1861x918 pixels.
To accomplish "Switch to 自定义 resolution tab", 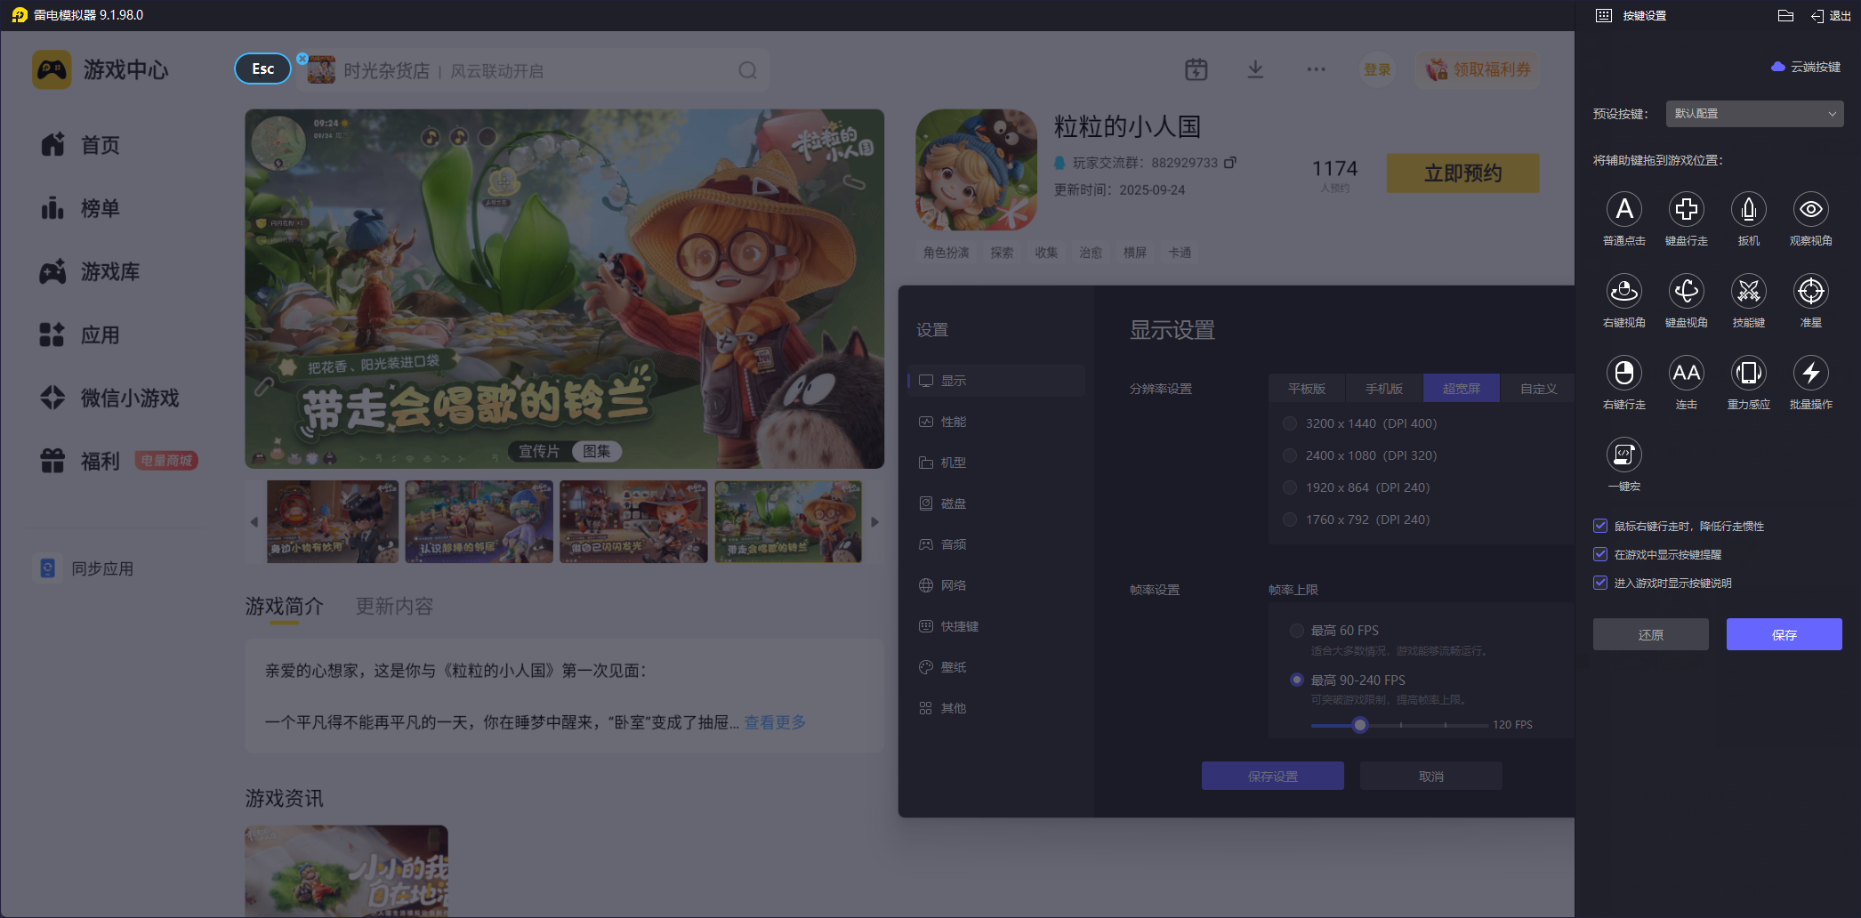I will (1538, 389).
